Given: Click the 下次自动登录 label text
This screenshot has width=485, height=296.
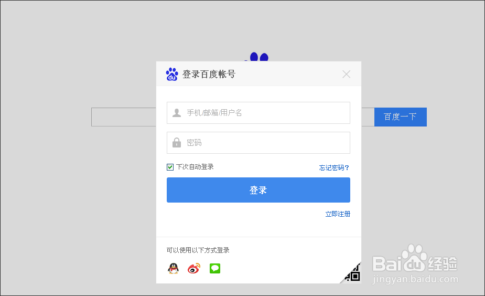Looking at the screenshot, I should click(x=195, y=167).
